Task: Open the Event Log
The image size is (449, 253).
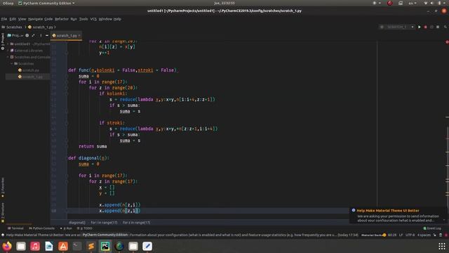Action: pos(432,228)
